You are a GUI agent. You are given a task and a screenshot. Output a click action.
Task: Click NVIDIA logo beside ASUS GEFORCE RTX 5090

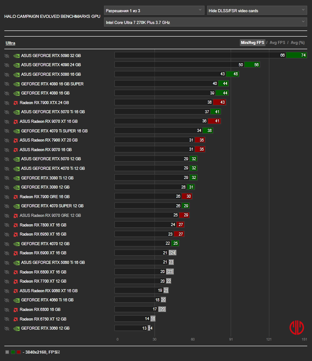(17, 56)
